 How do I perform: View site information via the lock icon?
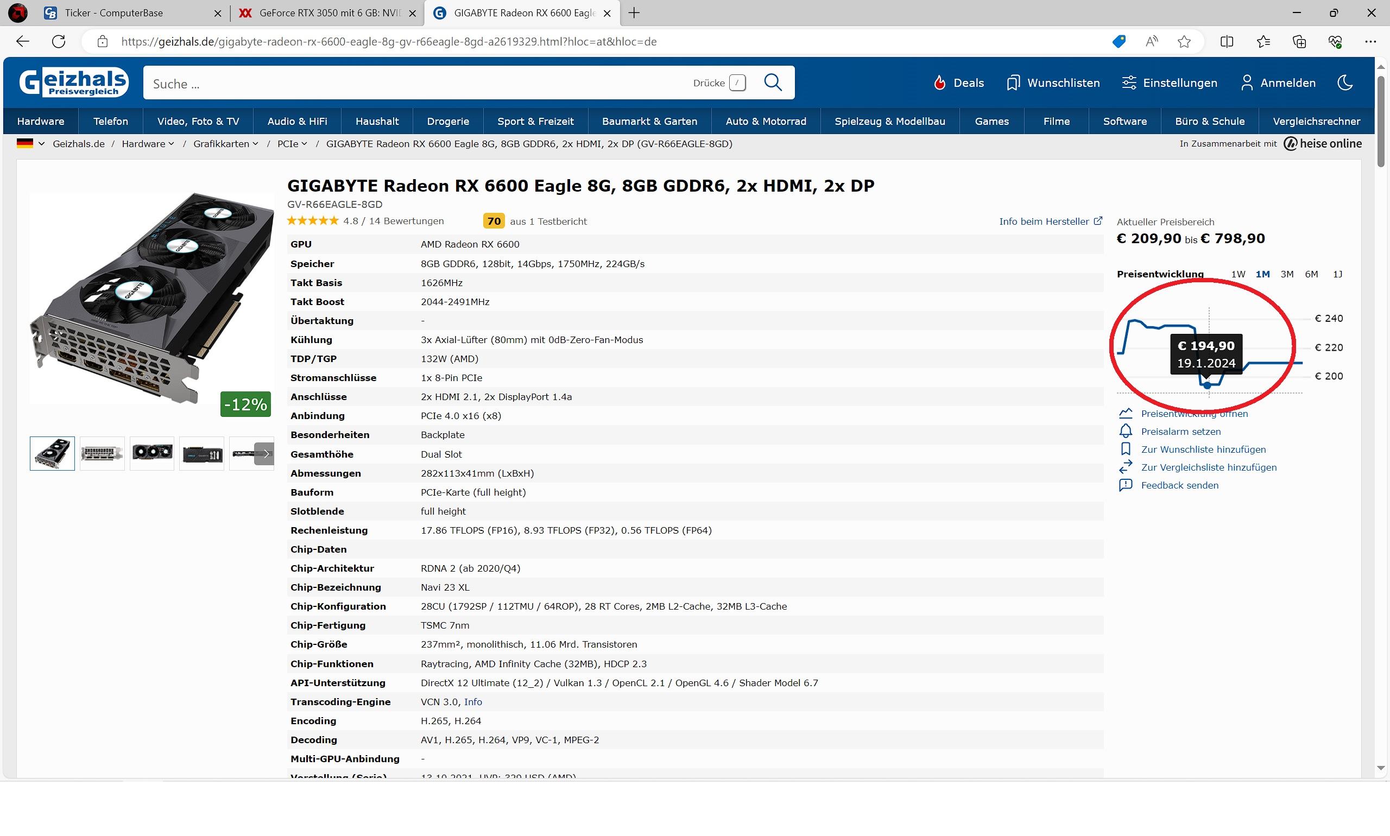pos(102,41)
